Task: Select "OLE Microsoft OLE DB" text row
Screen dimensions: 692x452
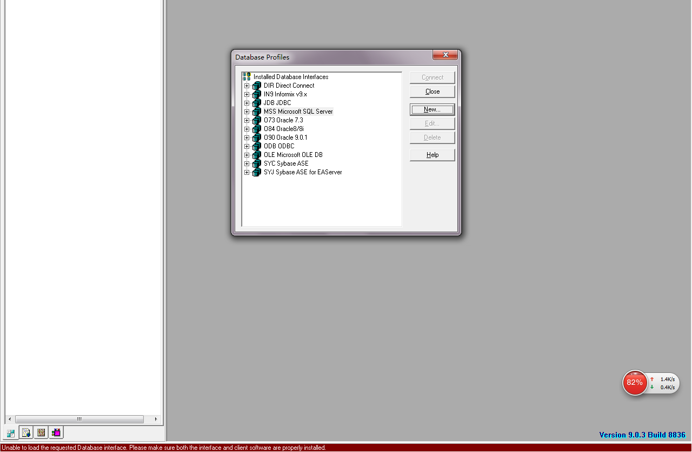Action: pyautogui.click(x=293, y=155)
